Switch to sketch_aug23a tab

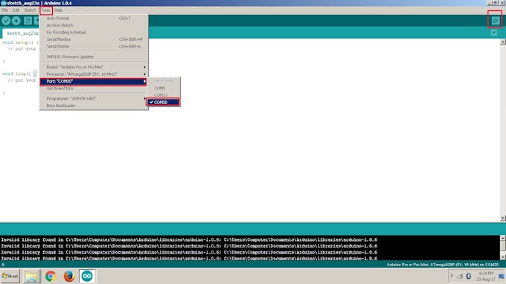21,33
